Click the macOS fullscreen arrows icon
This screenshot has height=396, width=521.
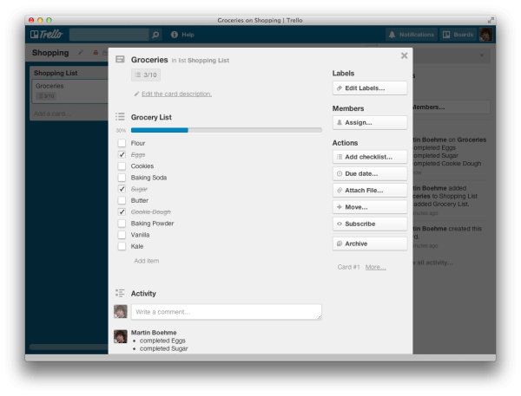click(491, 20)
